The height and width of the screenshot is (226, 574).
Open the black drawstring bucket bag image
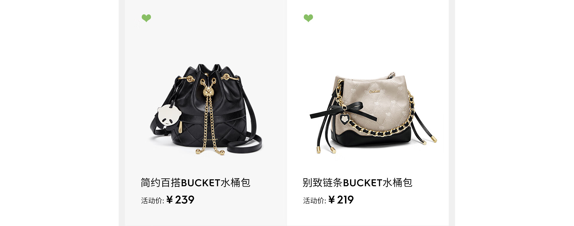[x=206, y=109]
